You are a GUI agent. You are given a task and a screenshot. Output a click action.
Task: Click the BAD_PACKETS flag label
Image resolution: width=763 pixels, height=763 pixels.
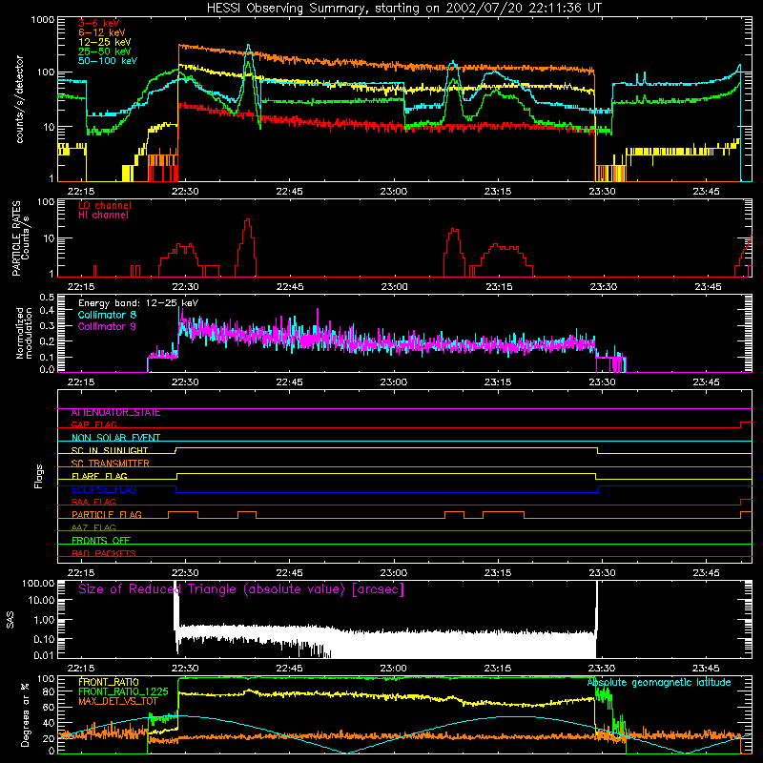104,554
